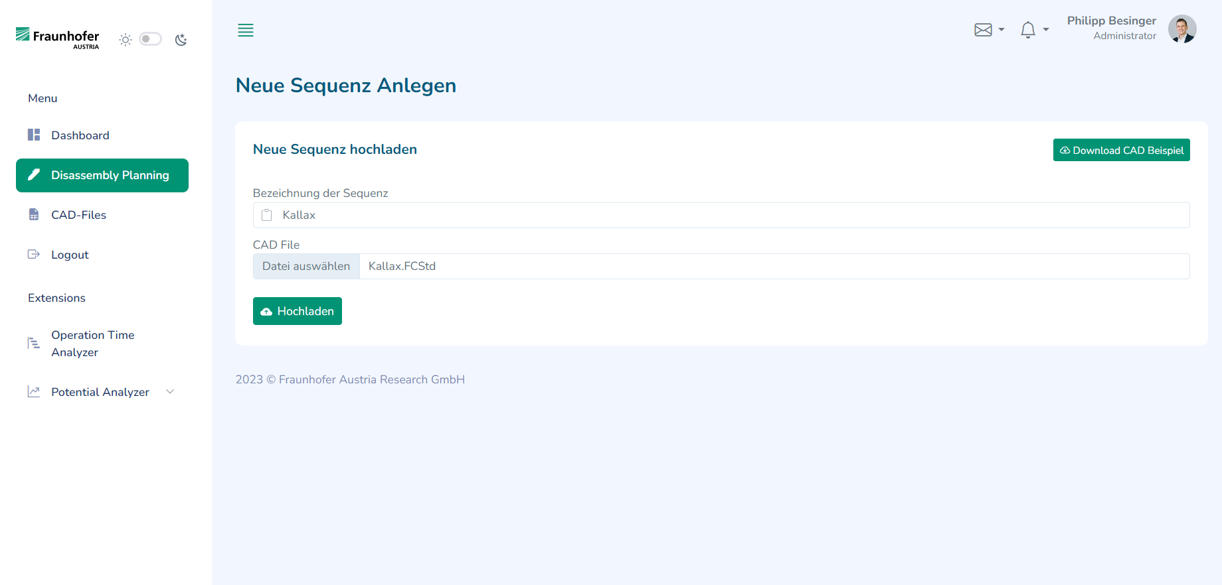
Task: Click Philipp Besinger profile avatar
Action: point(1182,29)
